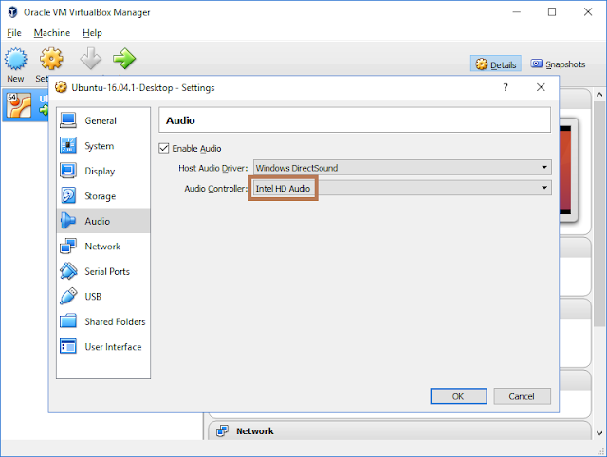Image resolution: width=607 pixels, height=457 pixels.
Task: Open the Display settings category icon
Action: click(x=68, y=171)
